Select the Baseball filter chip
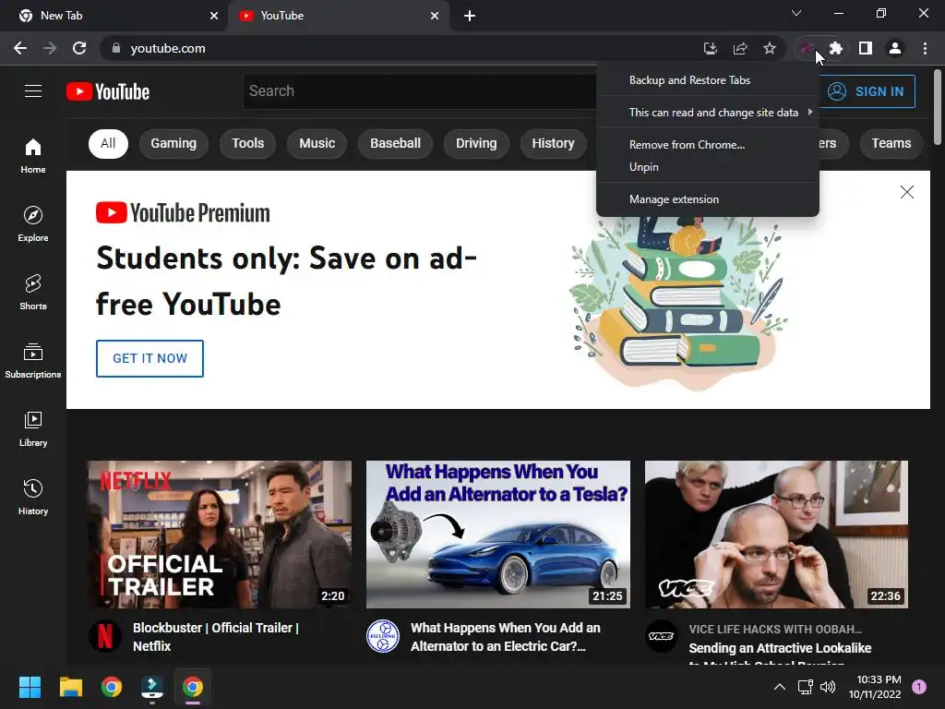This screenshot has width=945, height=709. tap(395, 143)
